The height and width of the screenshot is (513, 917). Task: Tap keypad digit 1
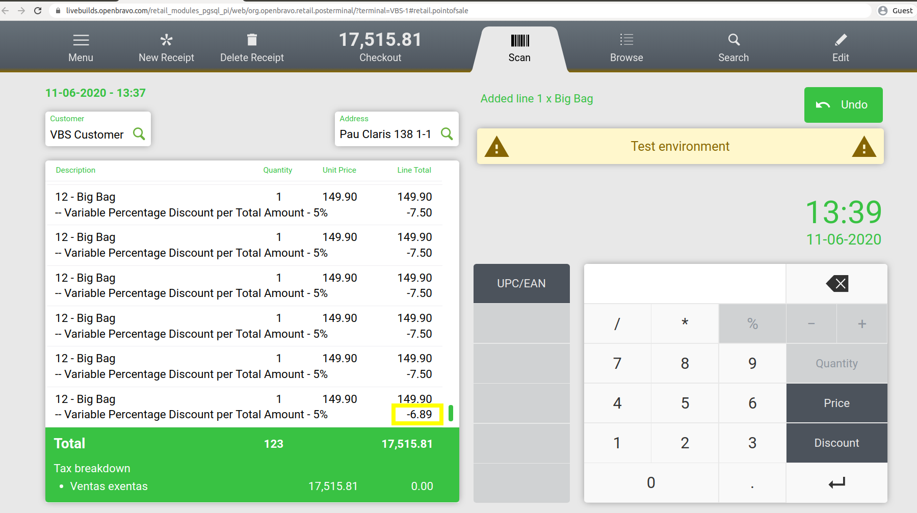[x=617, y=443]
